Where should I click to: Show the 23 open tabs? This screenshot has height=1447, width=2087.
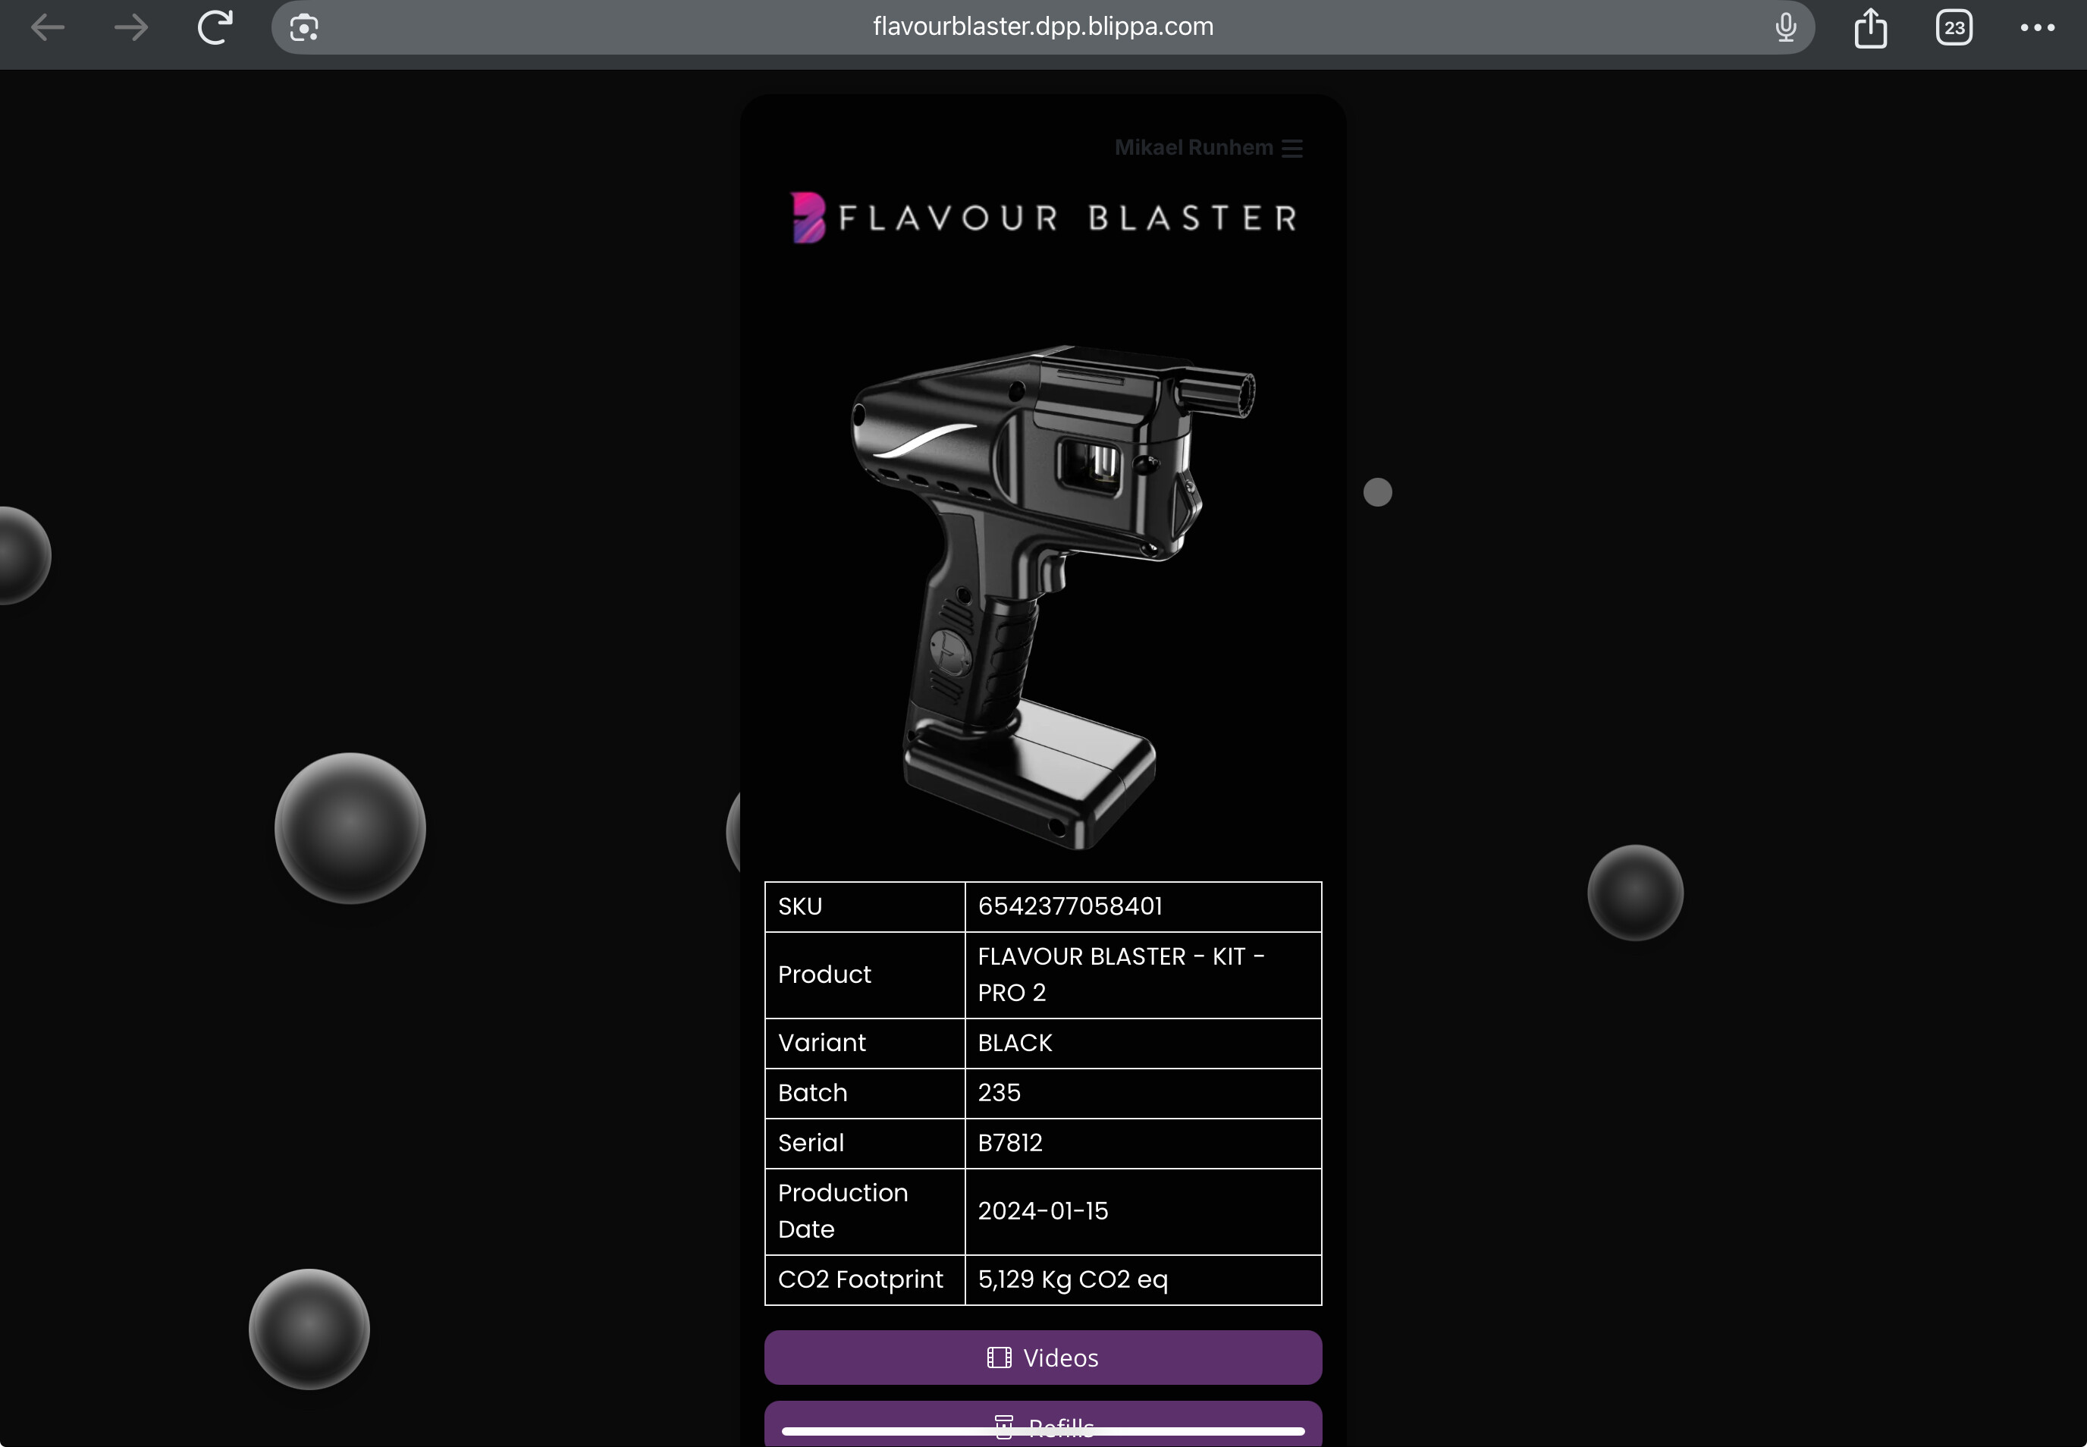1954,27
